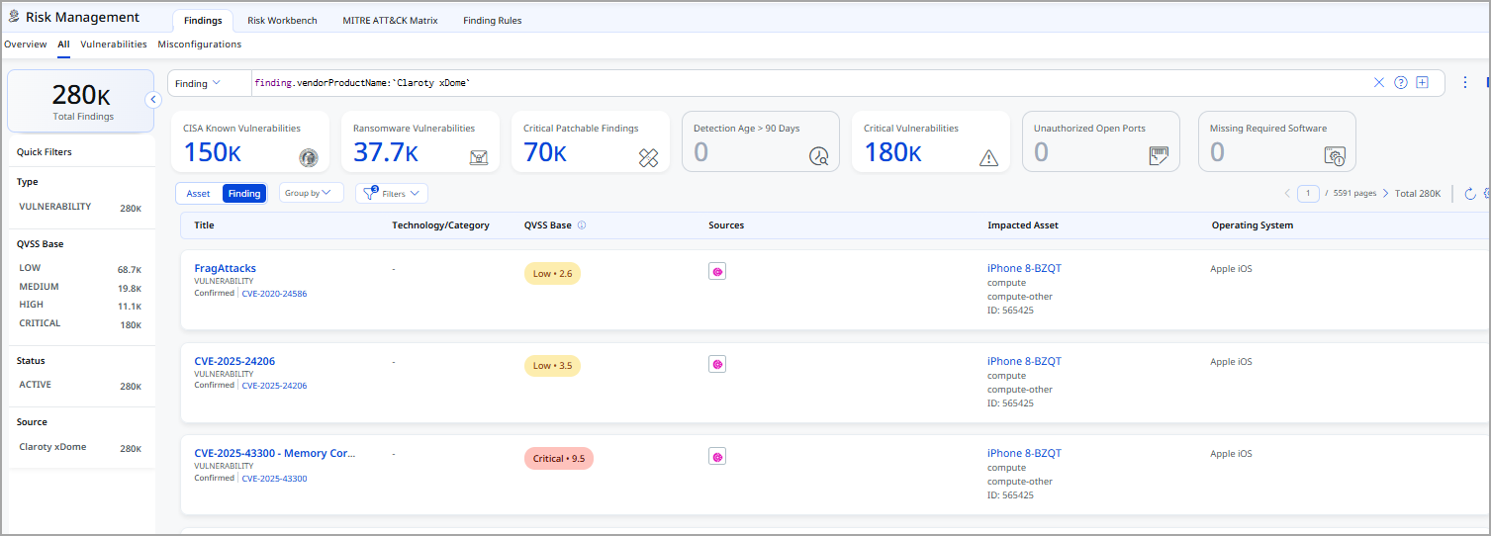Viewport: 1491px width, 536px height.
Task: Filter by CRITICAL QVSS Base
Action: tap(40, 323)
